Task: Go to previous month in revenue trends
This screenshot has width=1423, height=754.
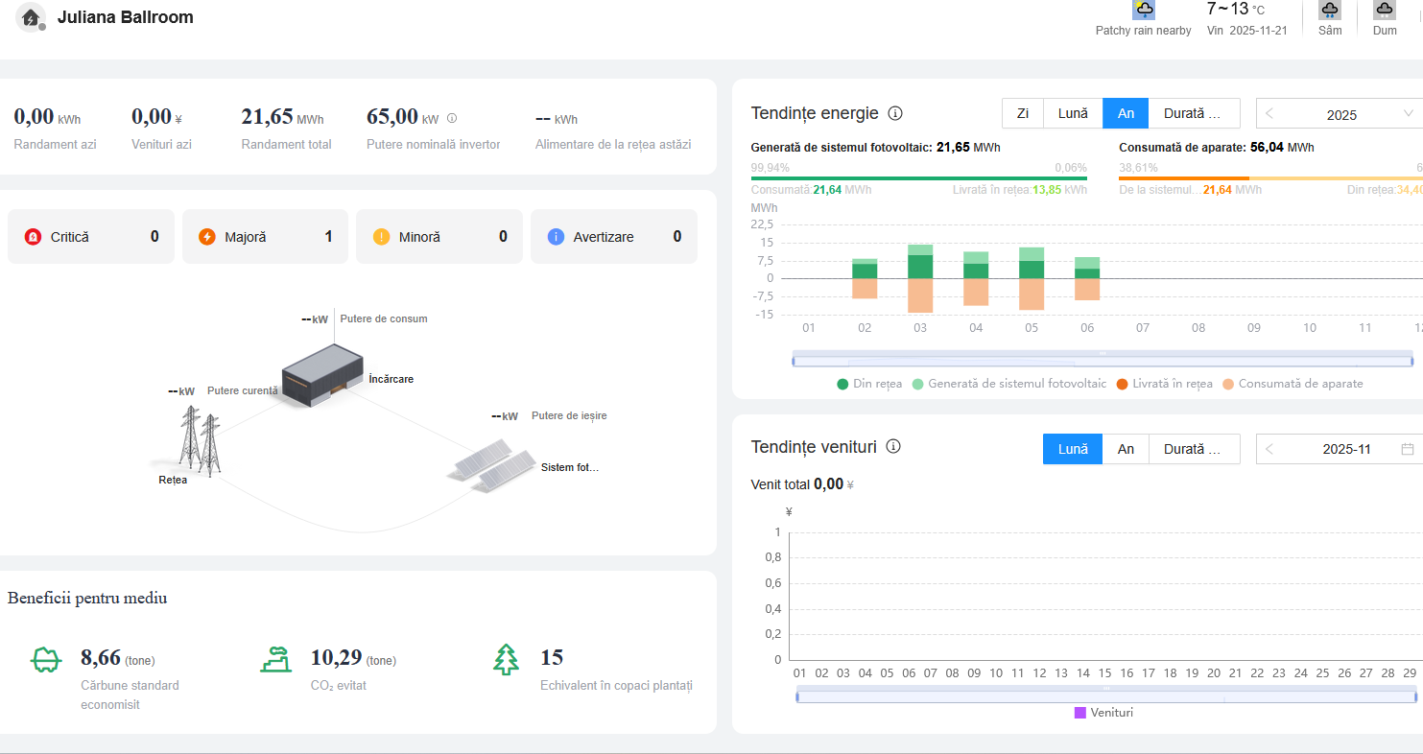Action: [1269, 449]
